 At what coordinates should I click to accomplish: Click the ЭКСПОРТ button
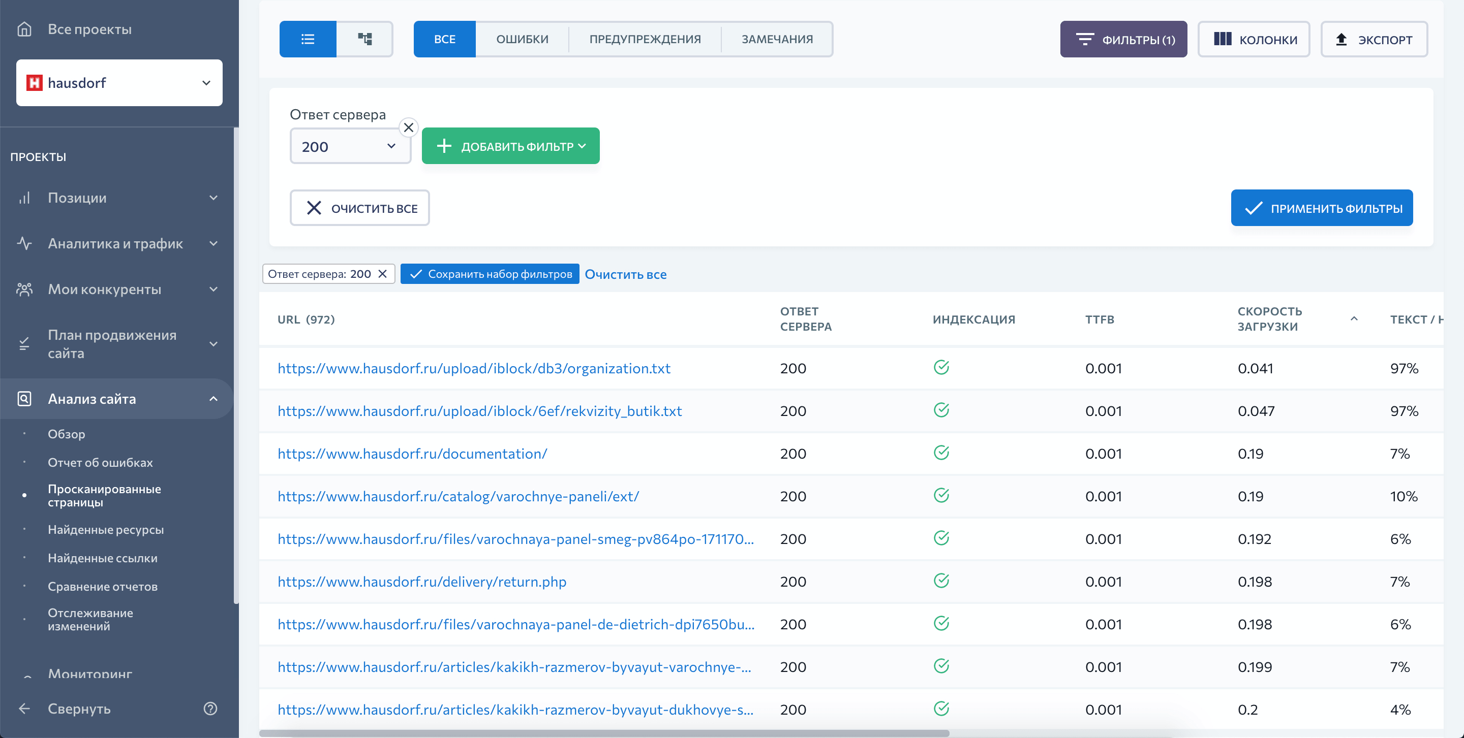click(1374, 39)
